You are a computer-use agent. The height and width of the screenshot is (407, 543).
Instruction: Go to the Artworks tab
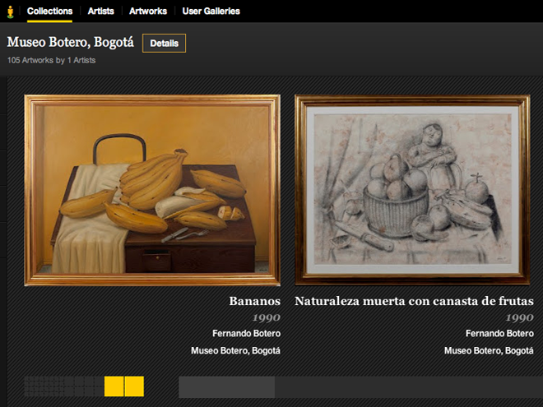click(148, 12)
